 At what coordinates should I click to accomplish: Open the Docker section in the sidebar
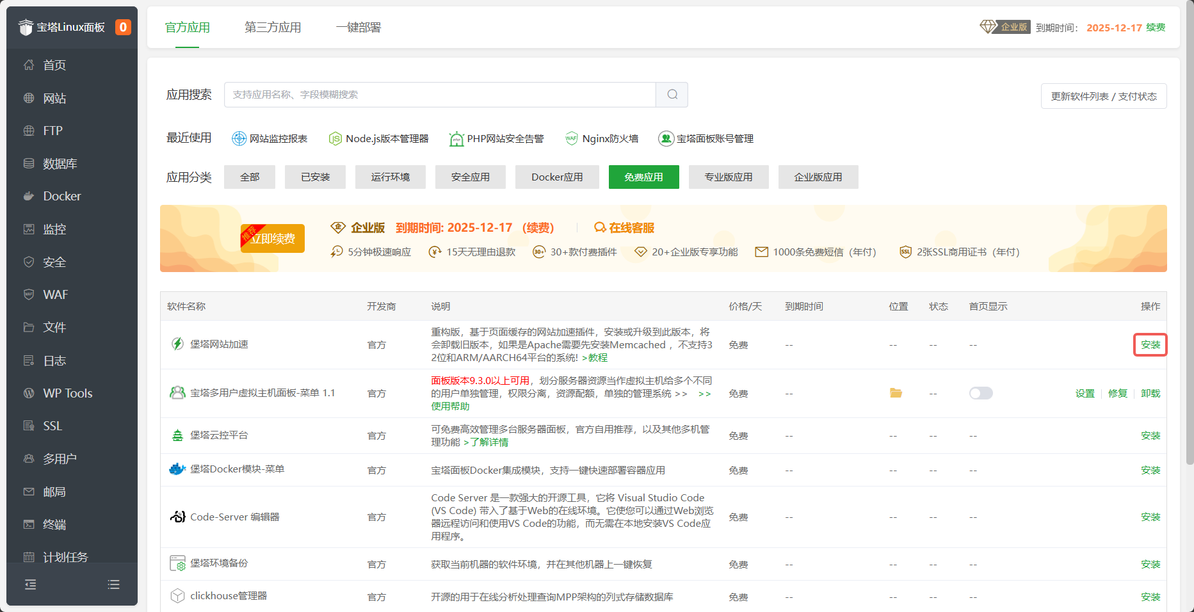point(61,196)
